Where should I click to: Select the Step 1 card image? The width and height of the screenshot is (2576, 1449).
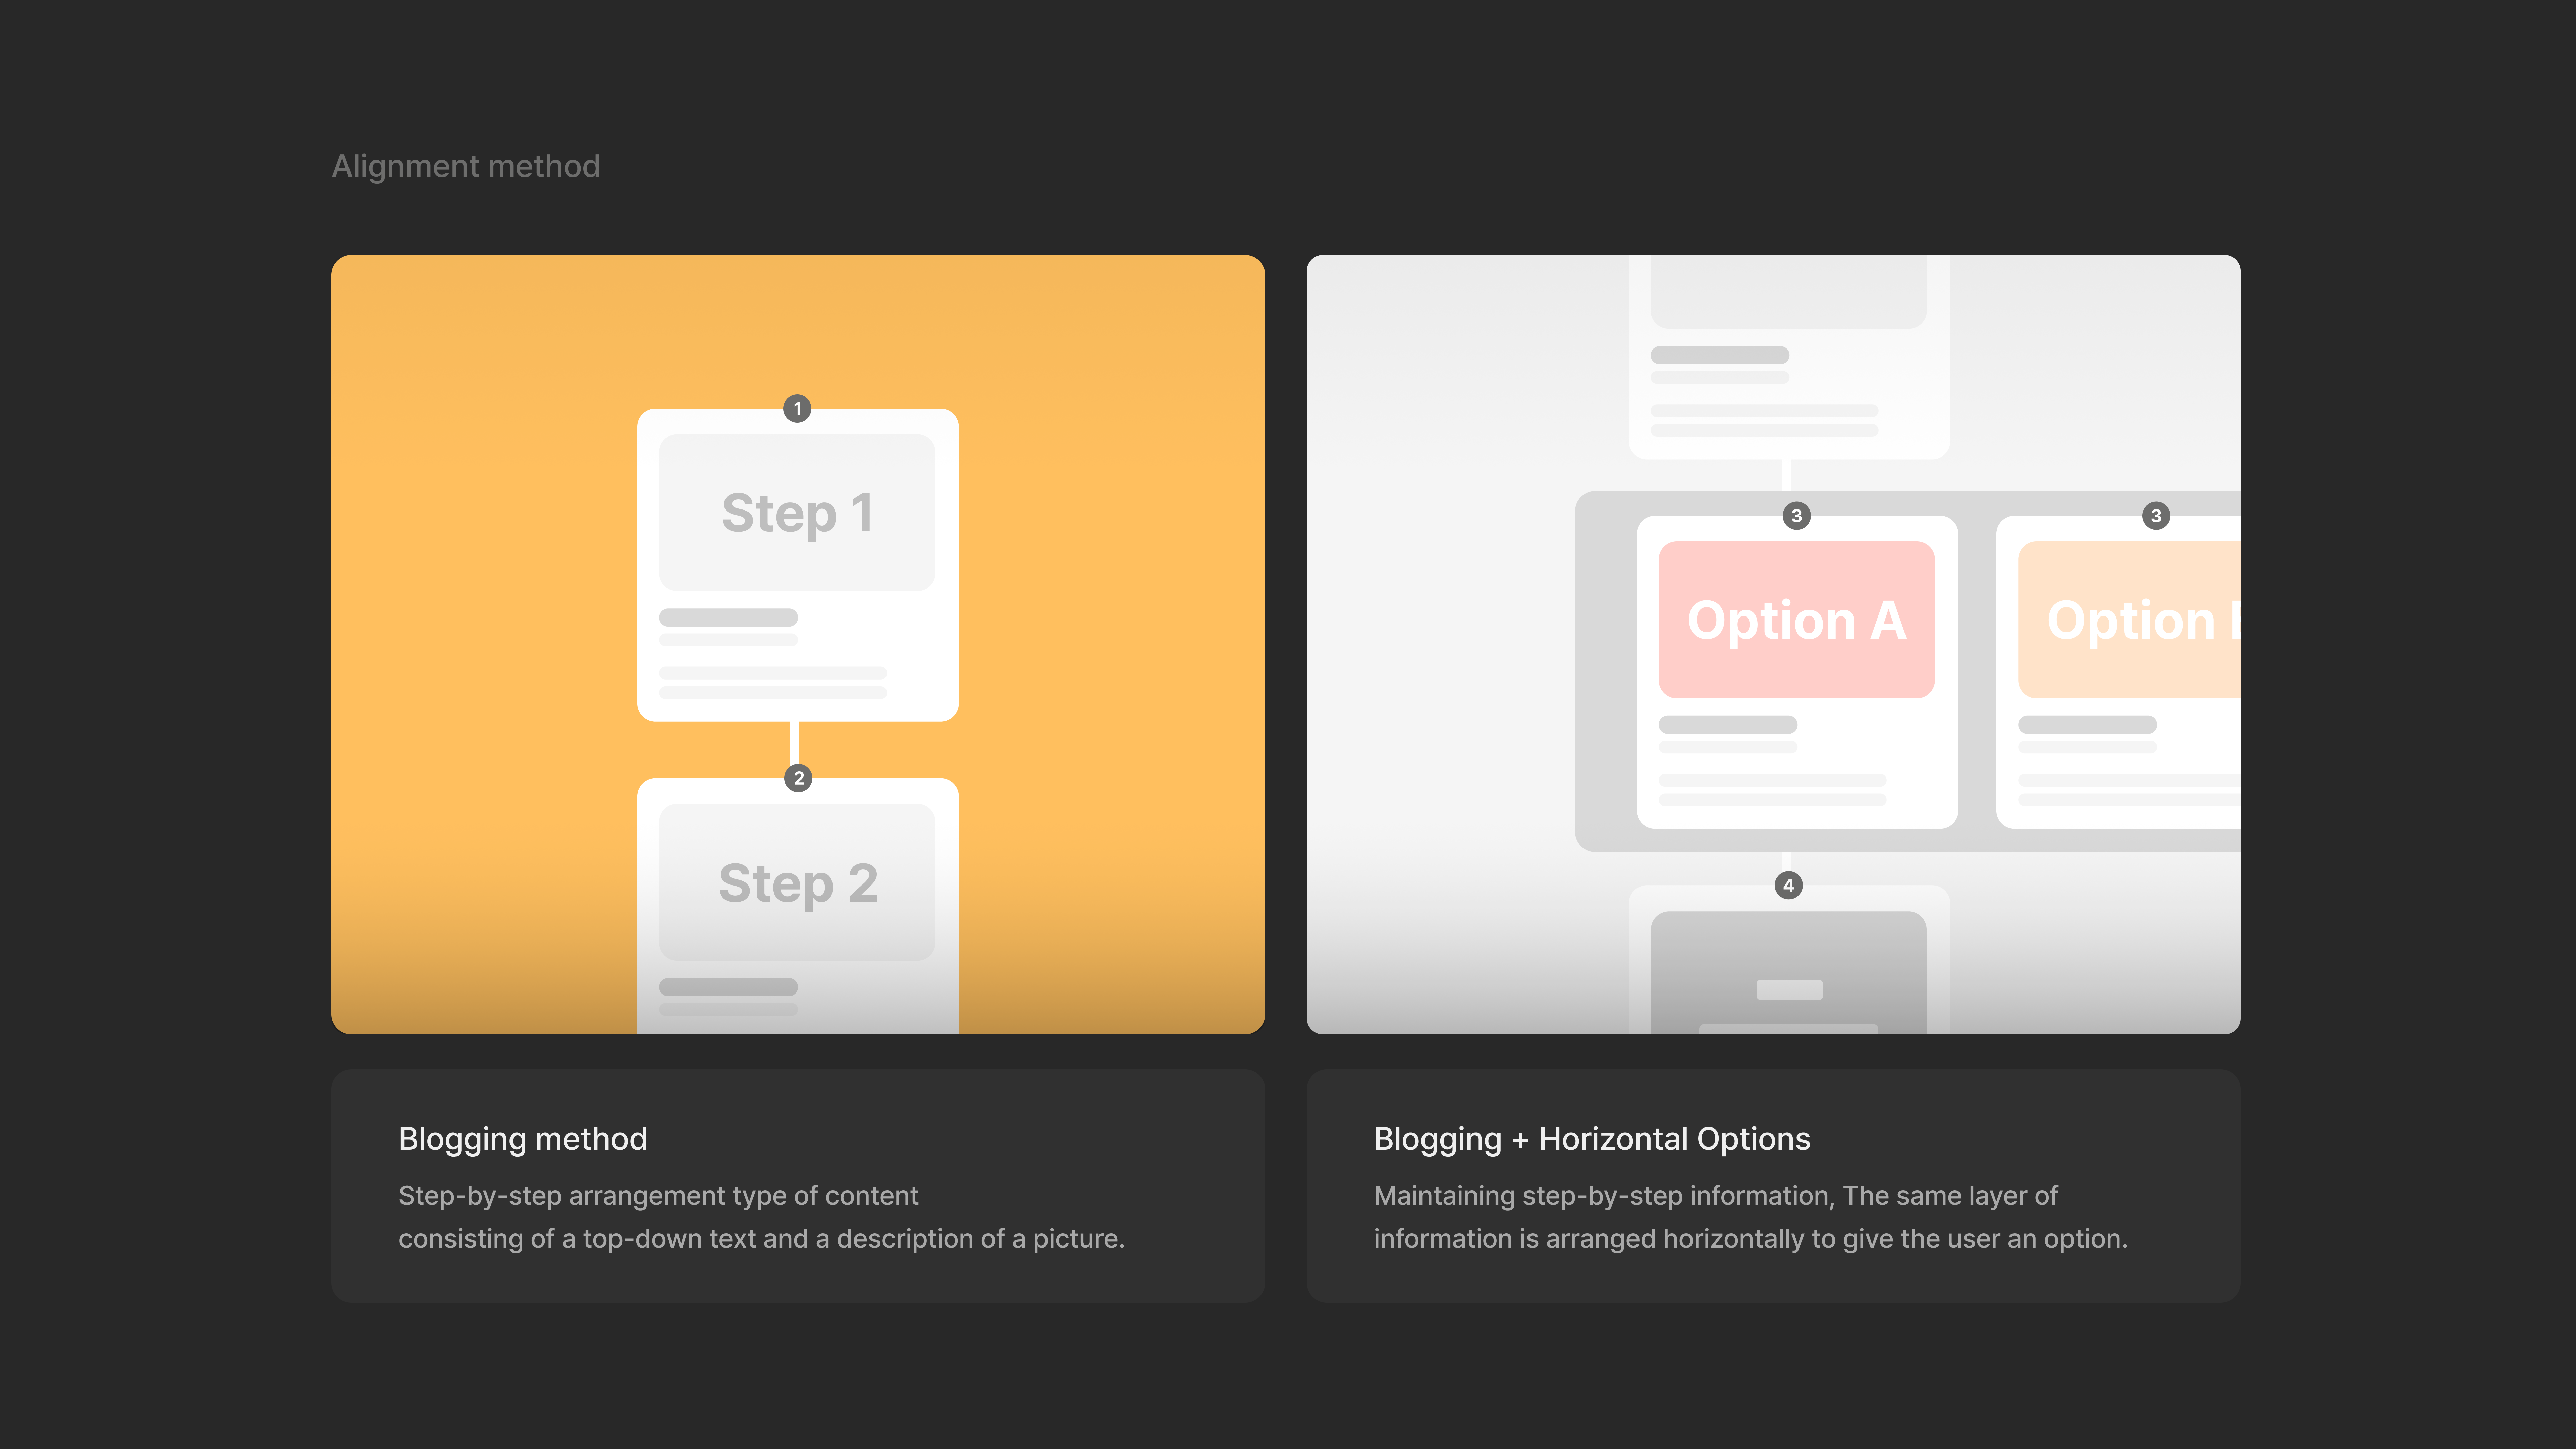point(797,512)
